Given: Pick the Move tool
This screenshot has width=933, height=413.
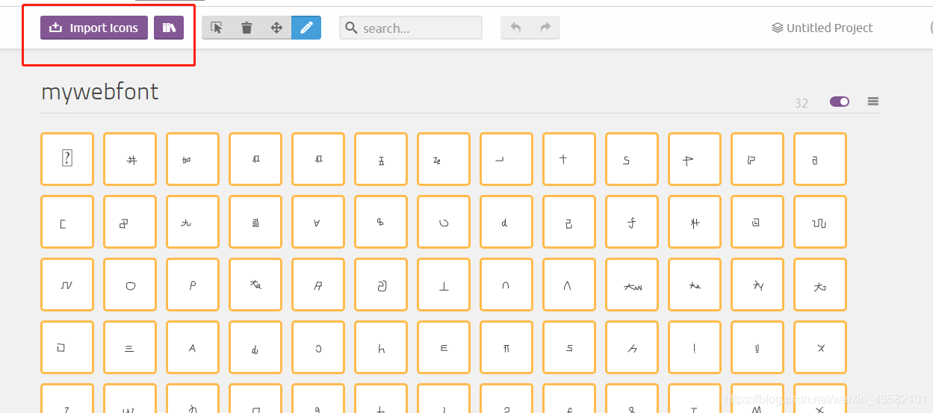Looking at the screenshot, I should tap(276, 28).
